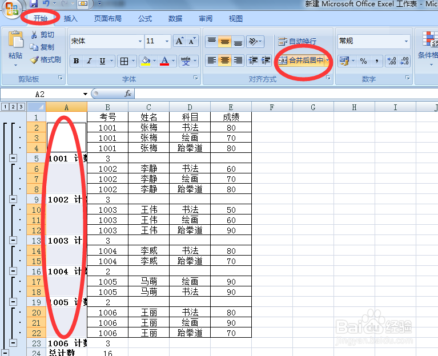Select the Format Painter (格式刷)

[x=46, y=60]
